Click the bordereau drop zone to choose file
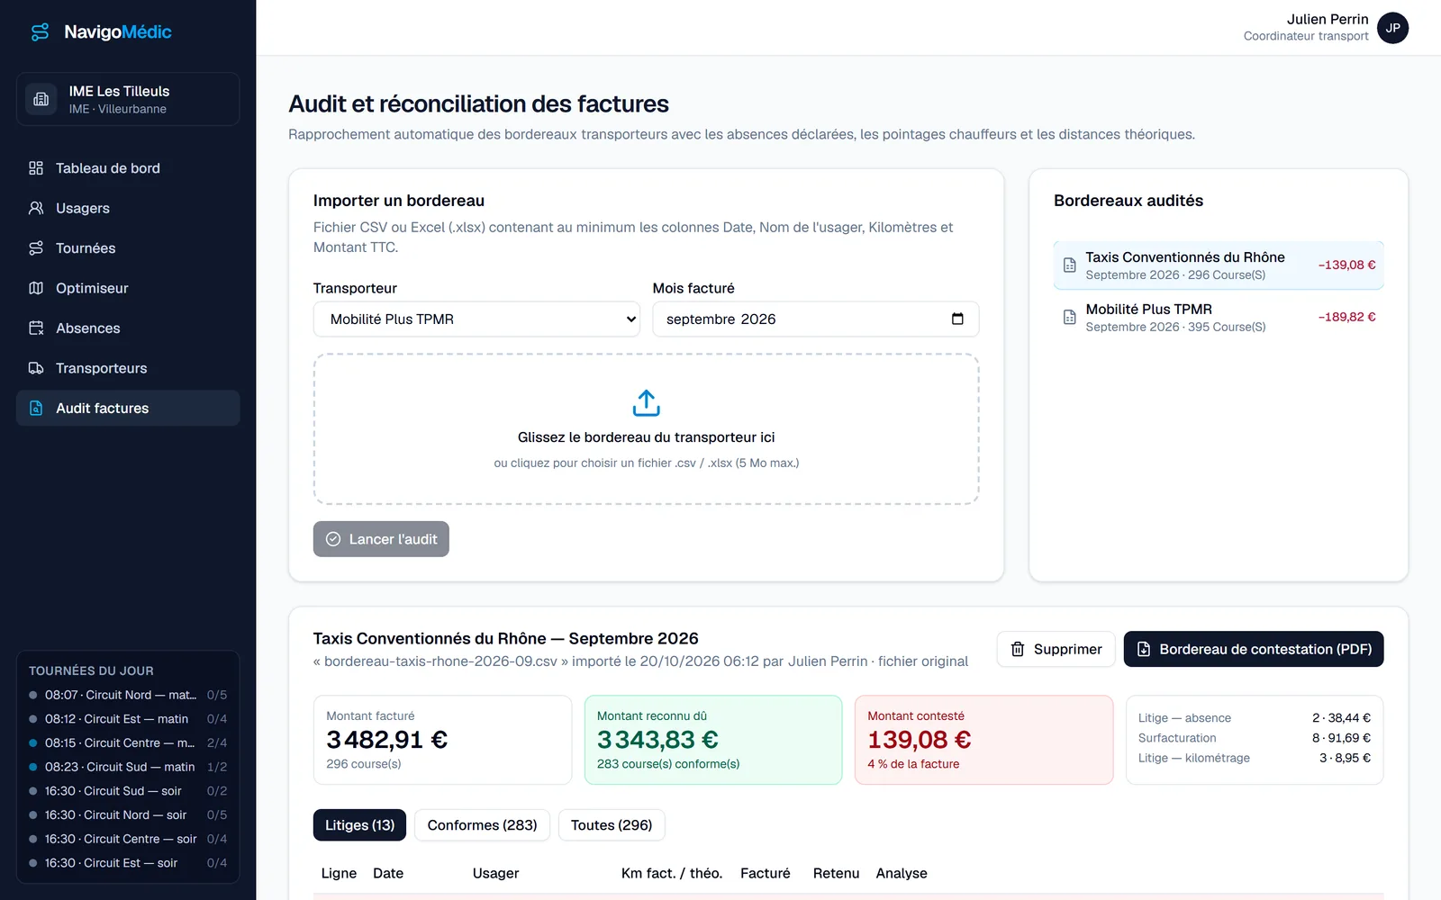This screenshot has width=1441, height=900. tap(646, 429)
